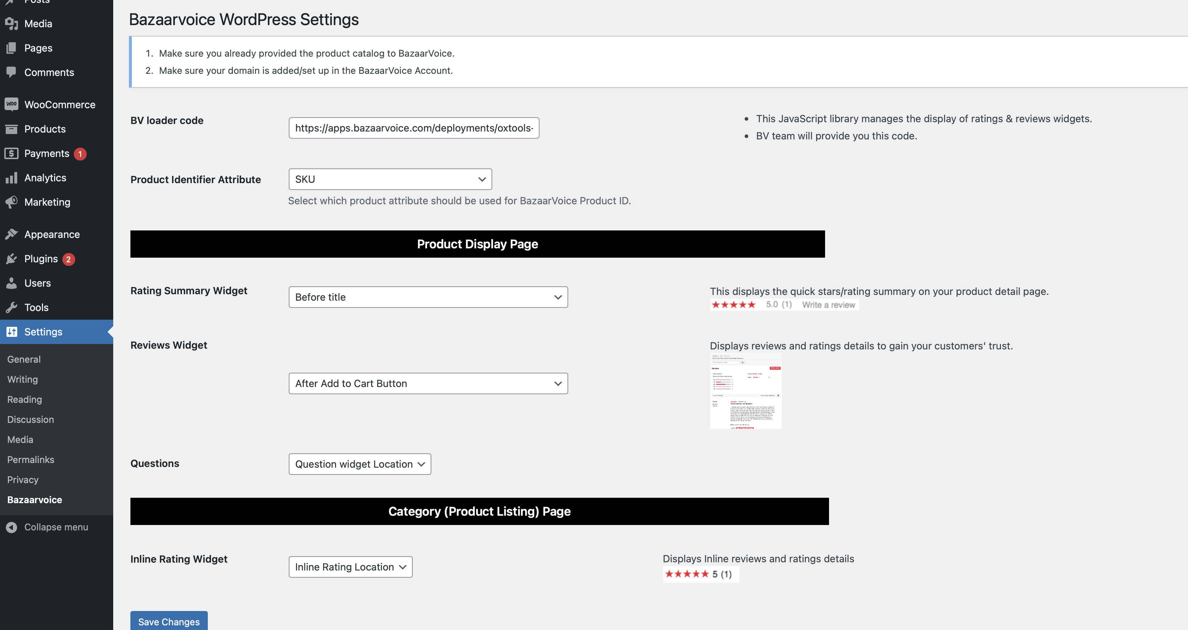Viewport: 1188px width, 630px height.
Task: Open the Reviews Widget location dropdown
Action: [427, 384]
